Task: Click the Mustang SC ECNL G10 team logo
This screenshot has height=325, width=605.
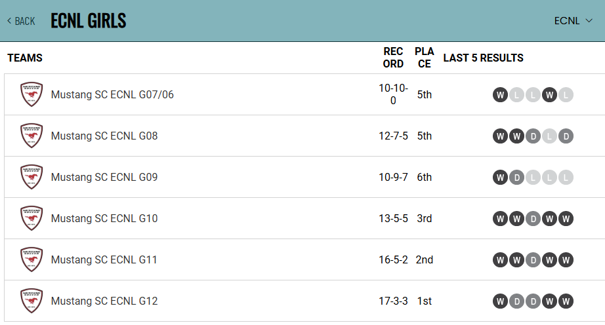Action: coord(31,218)
